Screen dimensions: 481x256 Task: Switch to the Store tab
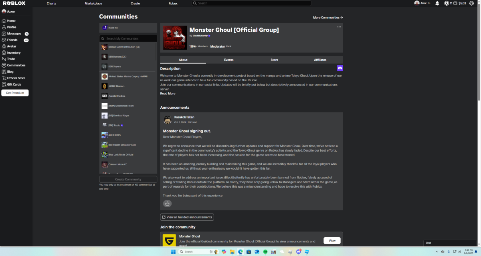275,60
